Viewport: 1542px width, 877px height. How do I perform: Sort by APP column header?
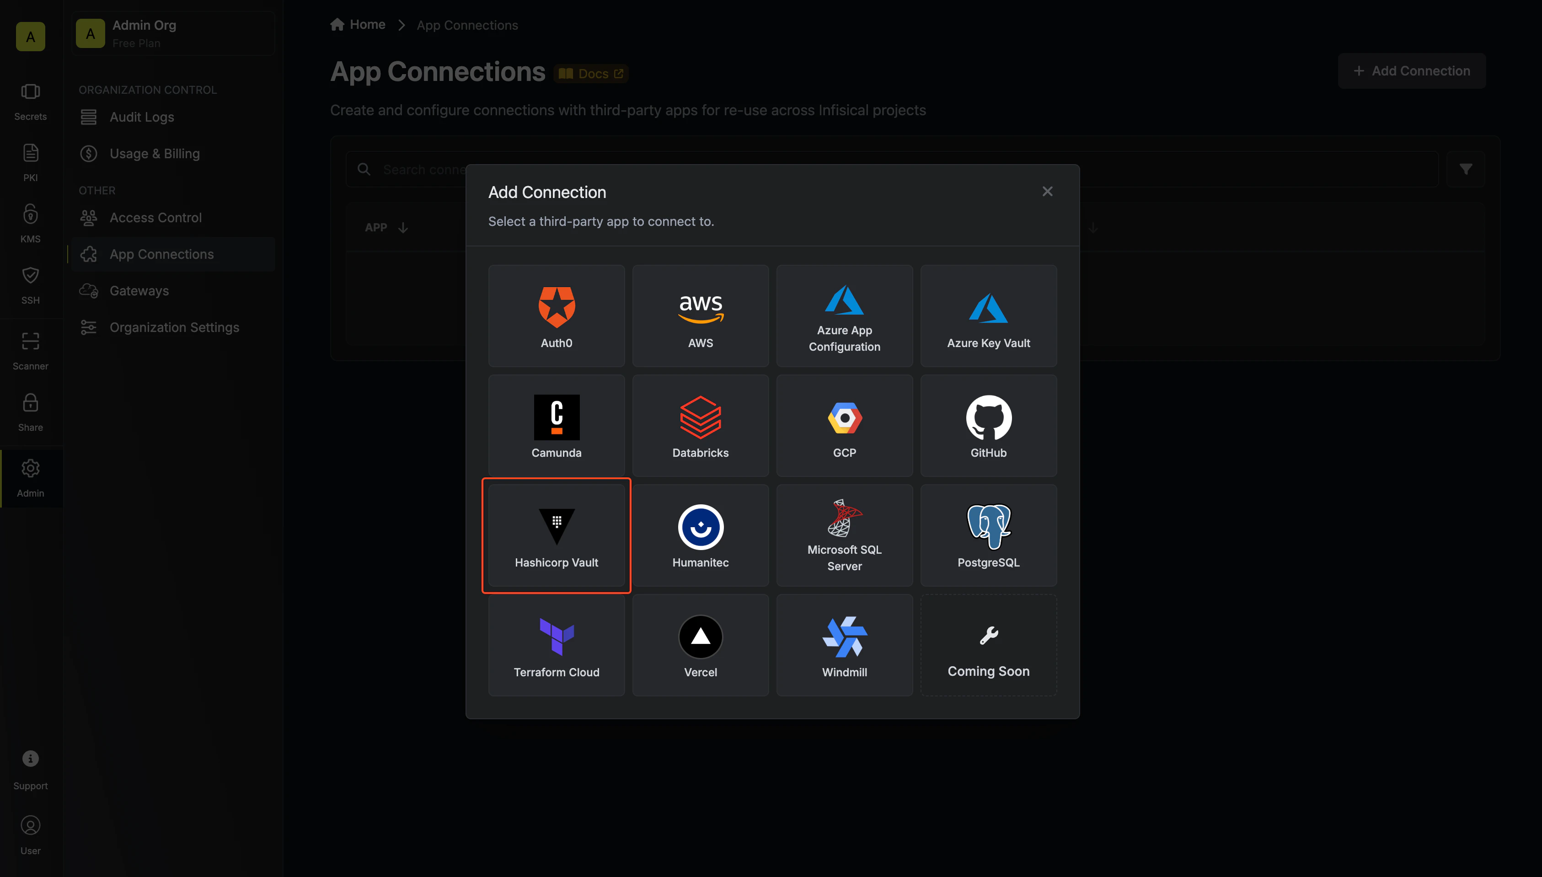[x=386, y=228]
